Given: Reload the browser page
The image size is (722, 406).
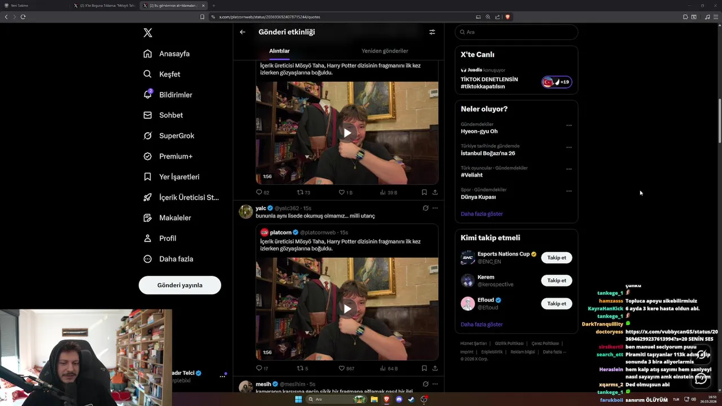Looking at the screenshot, I should coord(23,17).
